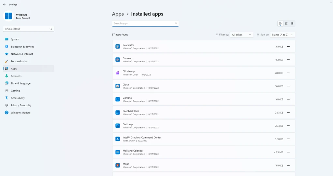
Task: Click the Clock app icon
Action: click(118, 86)
